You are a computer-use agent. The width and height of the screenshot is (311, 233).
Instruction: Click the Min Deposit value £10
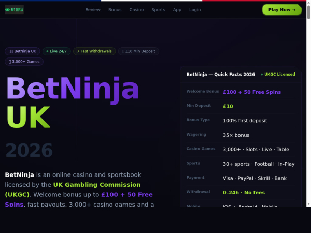pyautogui.click(x=228, y=106)
